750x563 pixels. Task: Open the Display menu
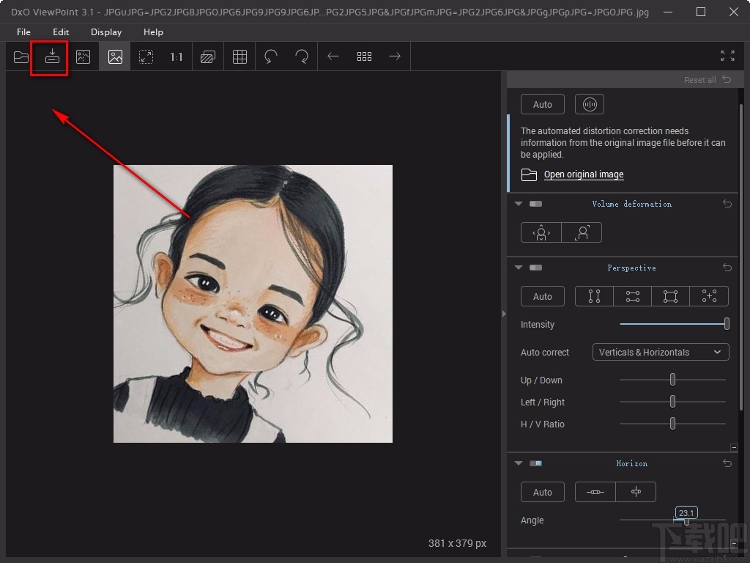pos(105,32)
